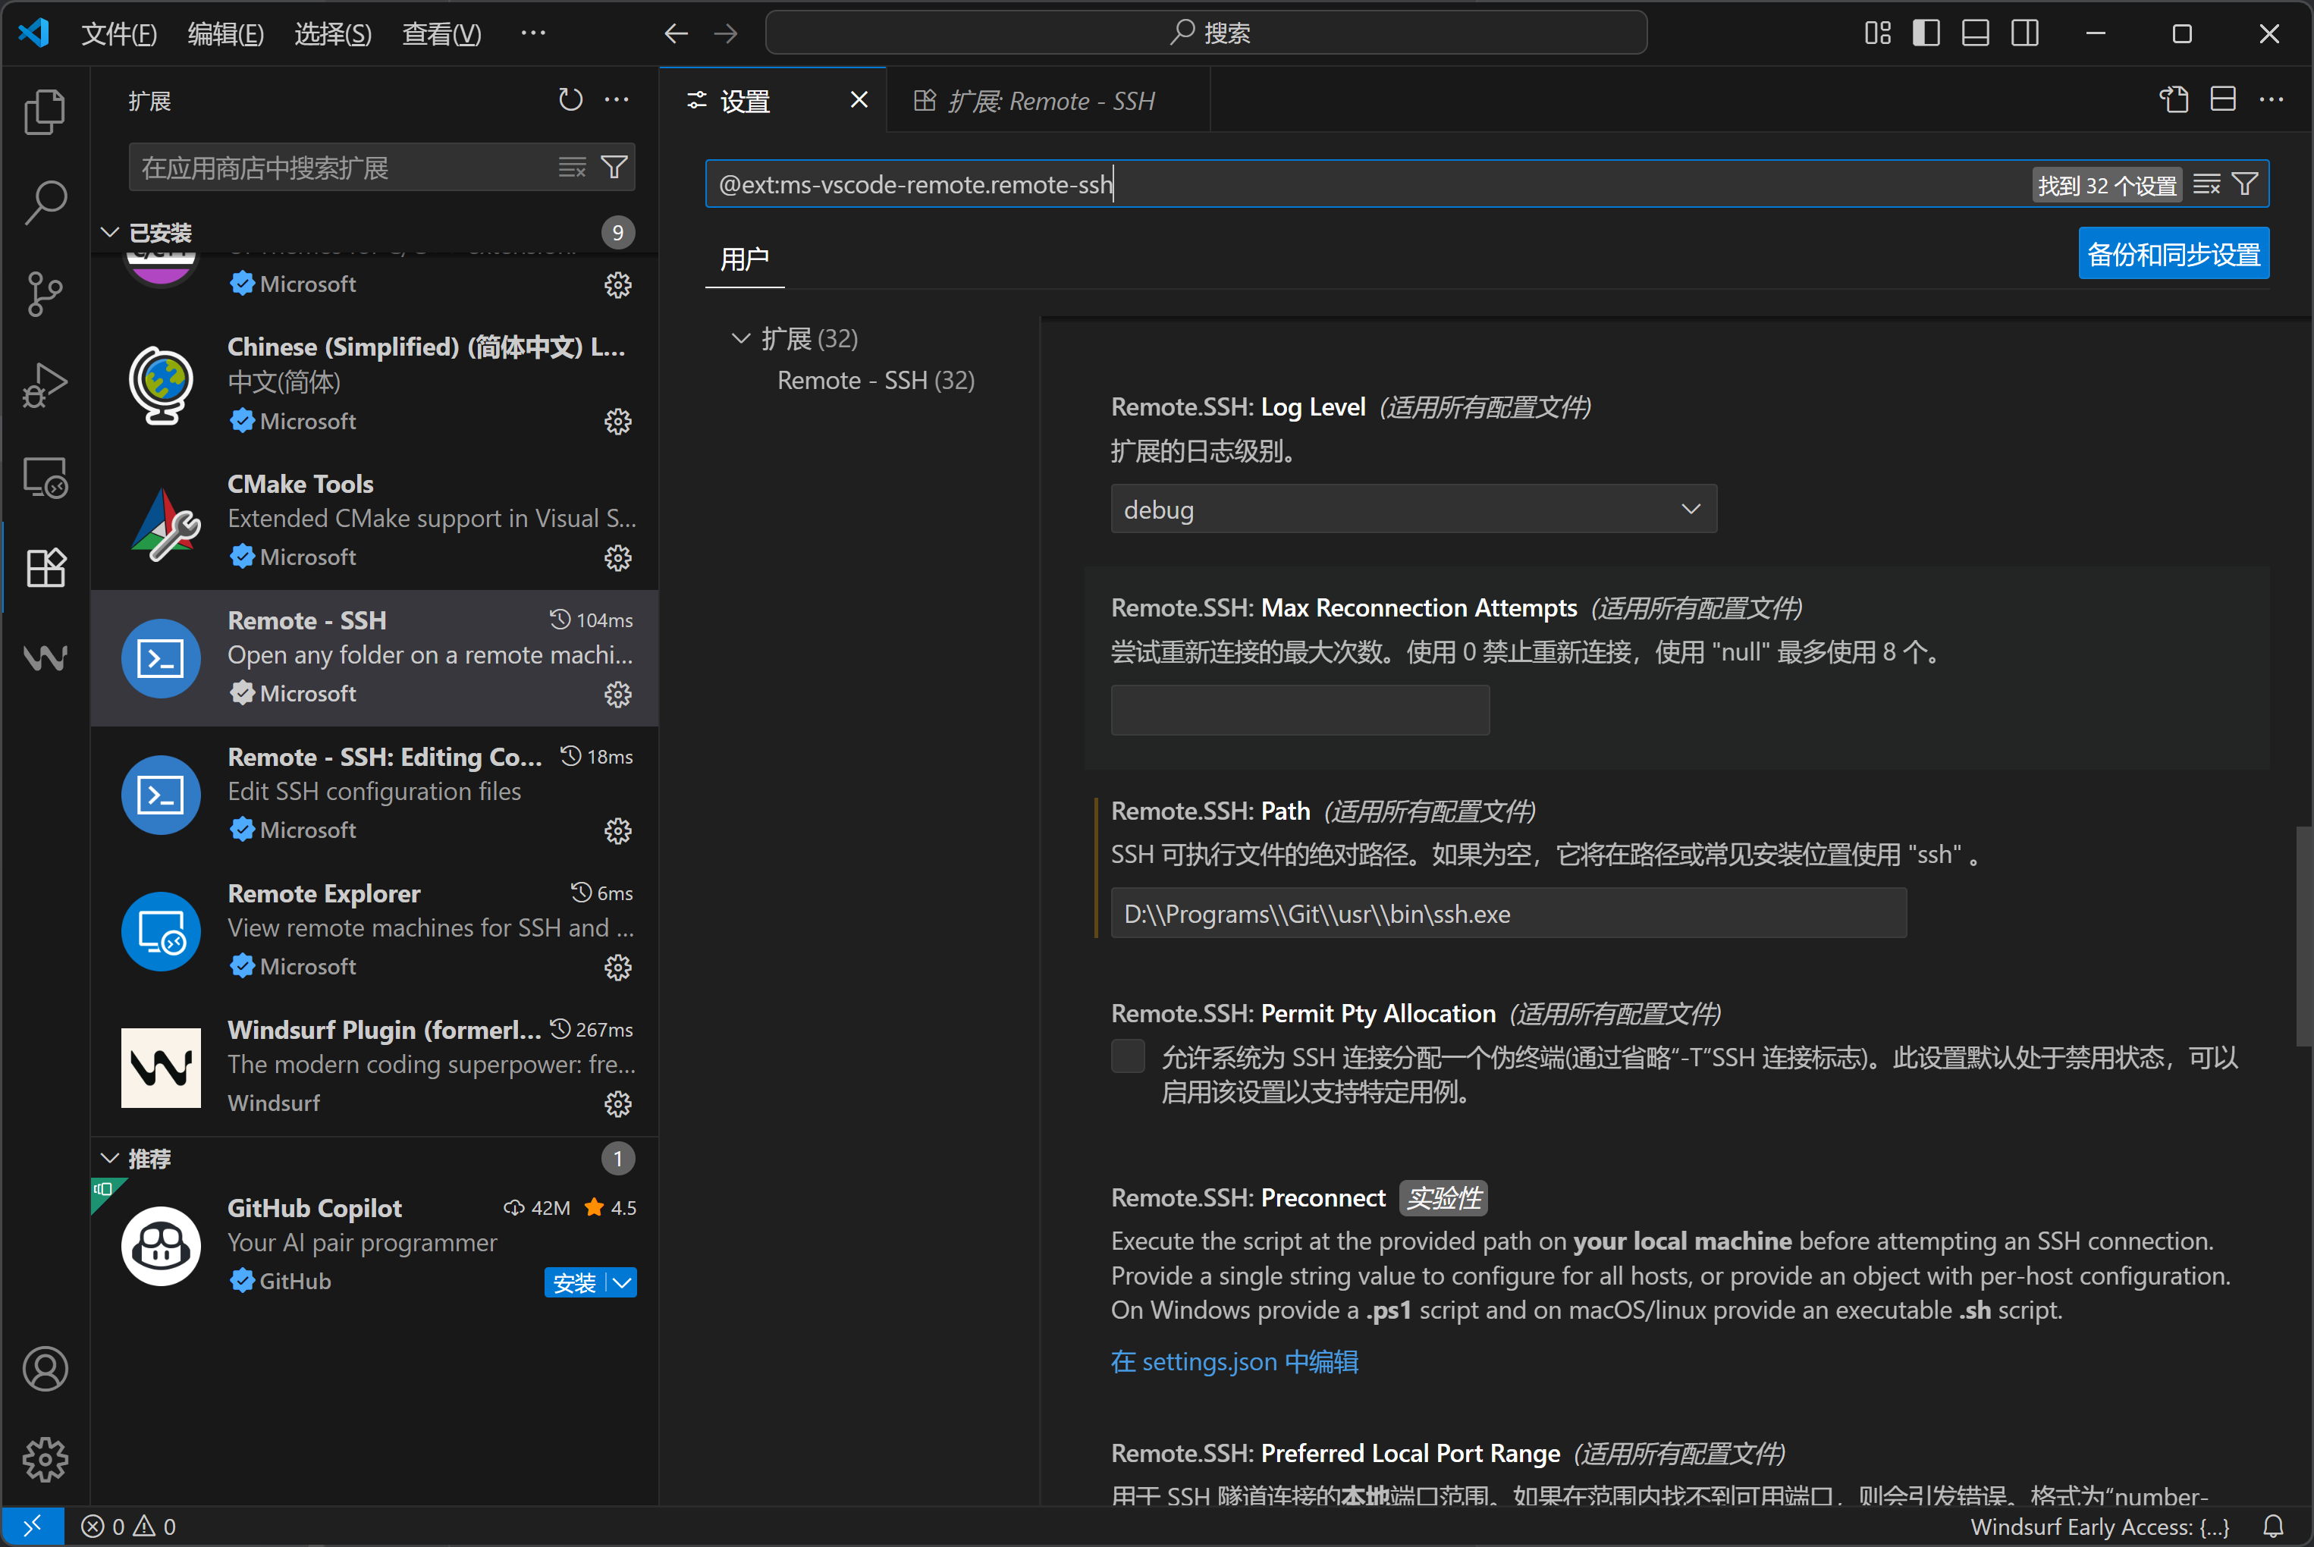Screen dimensions: 2314x1547
Task: Open Windsurf Early Access status item
Action: click(2099, 1525)
